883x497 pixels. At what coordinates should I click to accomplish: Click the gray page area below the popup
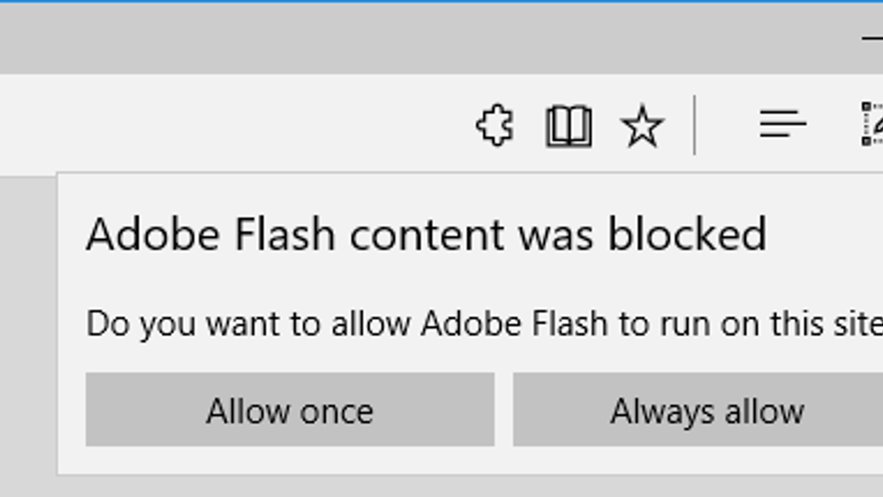441,487
